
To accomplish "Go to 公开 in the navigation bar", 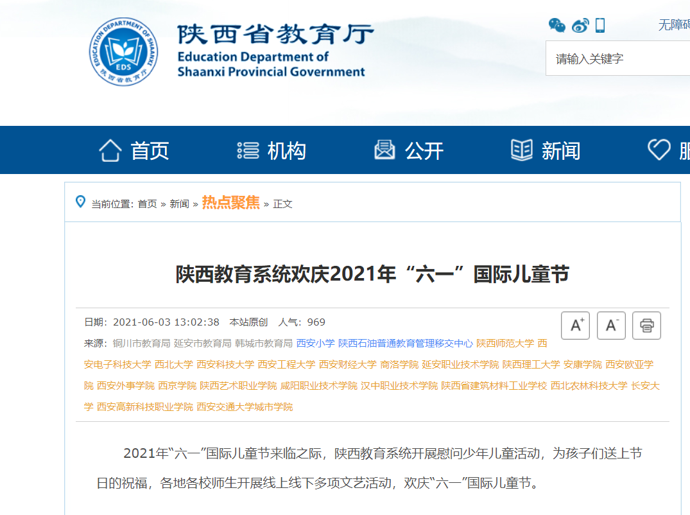I will coord(409,150).
